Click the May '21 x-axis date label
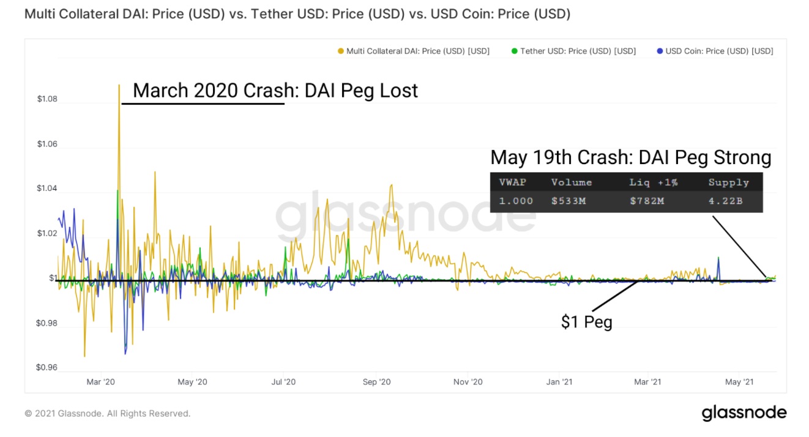The image size is (809, 437). click(x=739, y=382)
